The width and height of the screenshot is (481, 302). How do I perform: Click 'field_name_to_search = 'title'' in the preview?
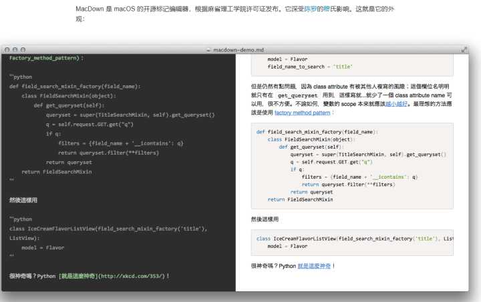(310, 67)
